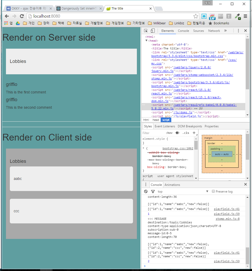Open the stomp.min.js:8 source link

227,219
